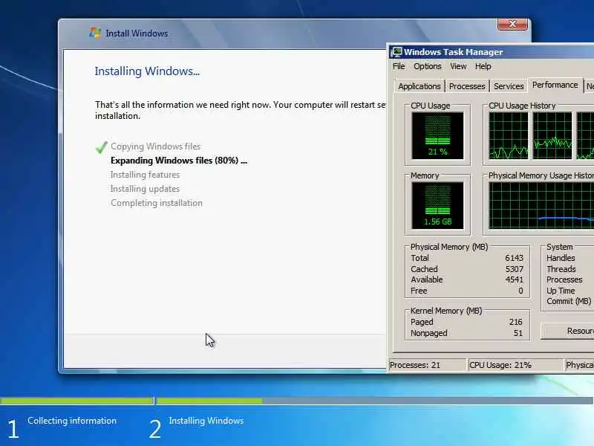Click the Resource Monitor button
Viewport: 594px width, 446px height.
coord(567,331)
